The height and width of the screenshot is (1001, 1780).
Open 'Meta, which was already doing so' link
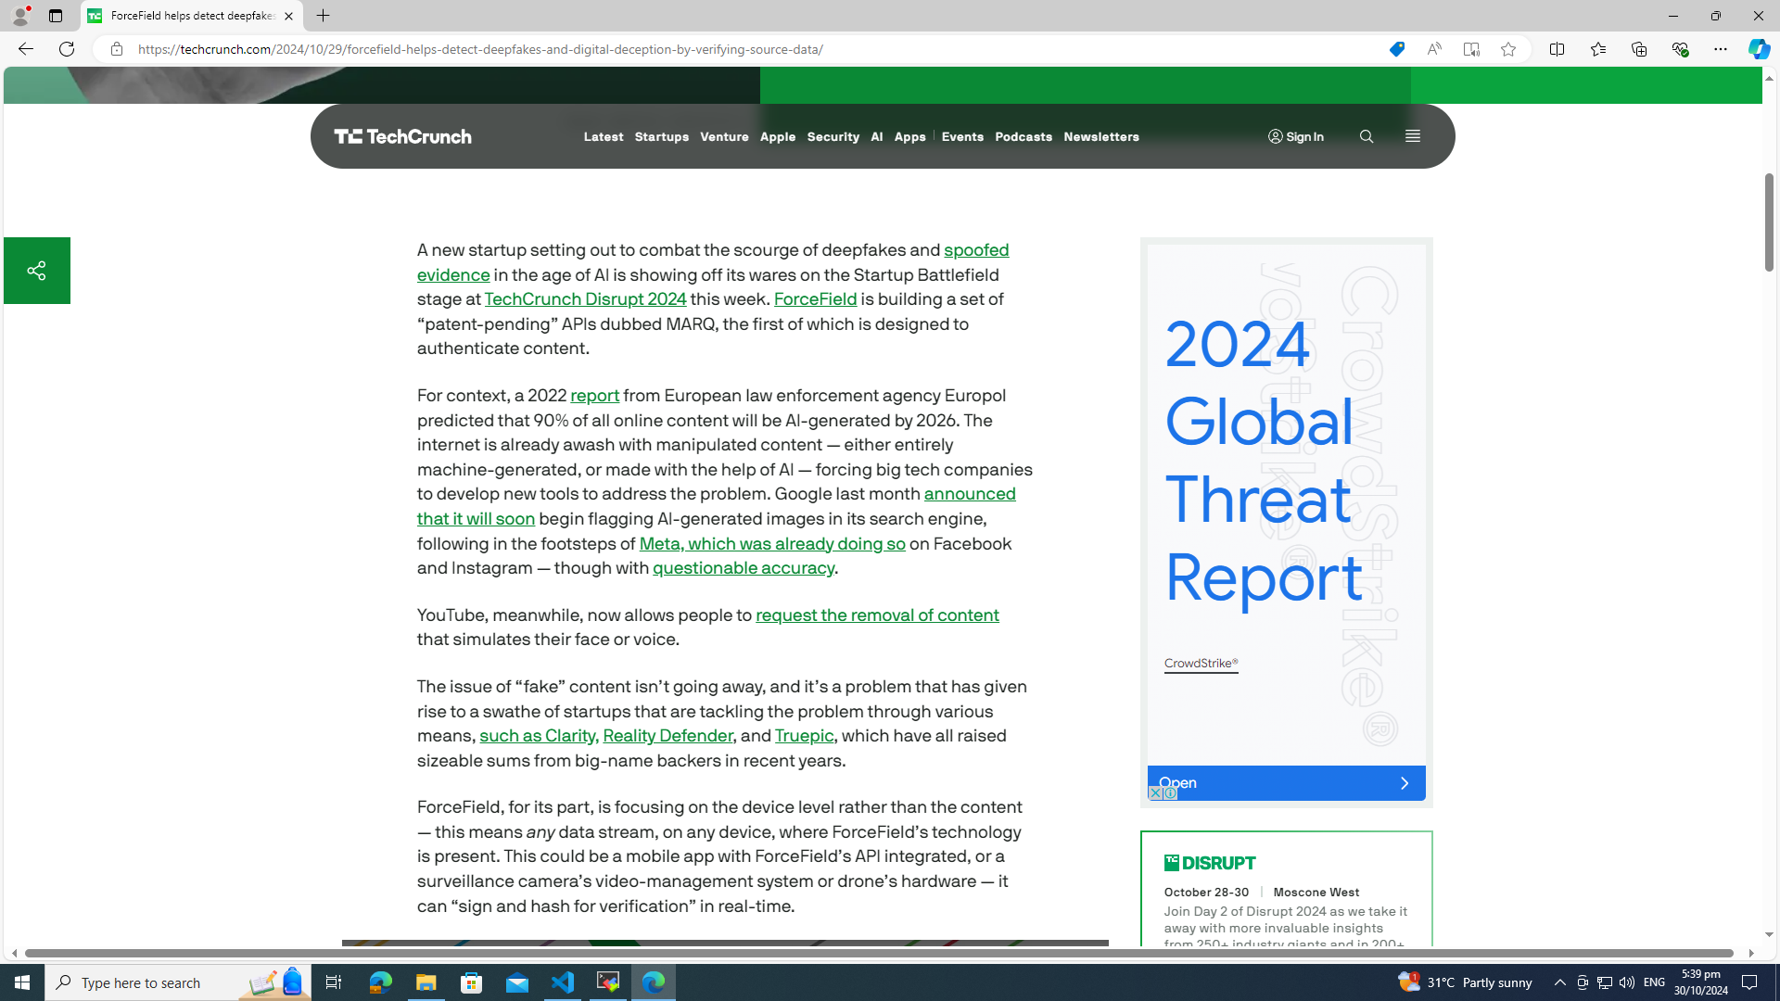[772, 544]
